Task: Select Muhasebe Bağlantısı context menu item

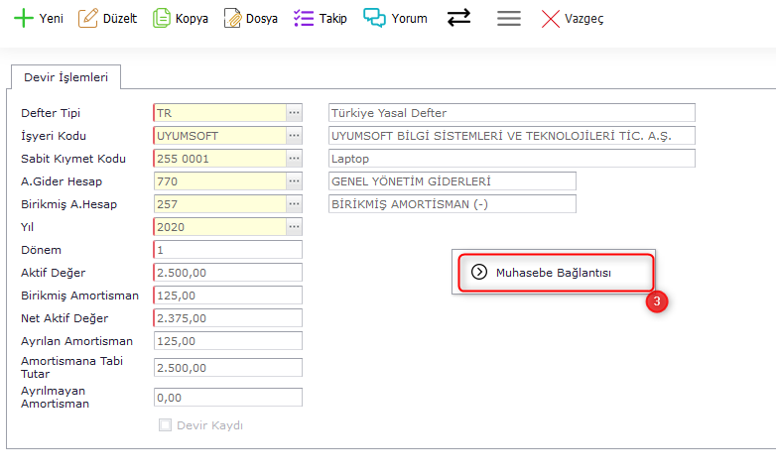Action: click(554, 273)
